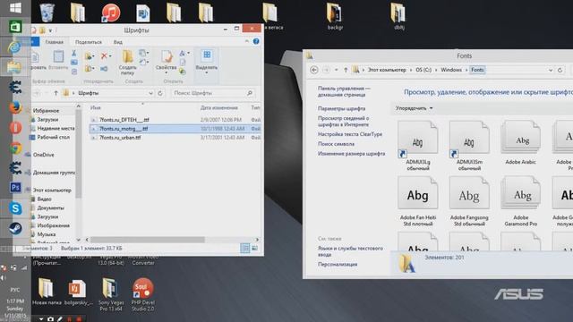Open Вид ribbon tab
The image size is (573, 322).
click(117, 42)
